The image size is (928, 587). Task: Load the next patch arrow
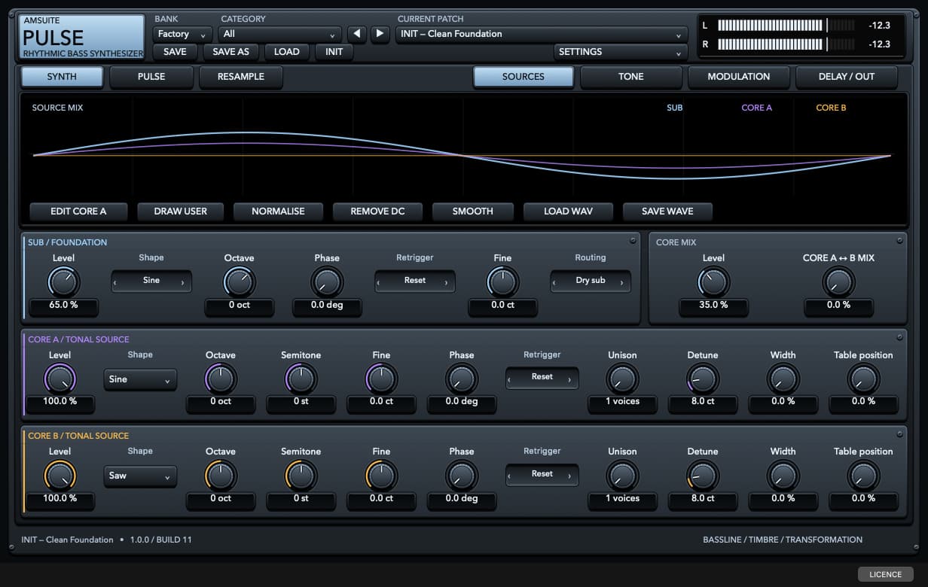click(x=380, y=34)
